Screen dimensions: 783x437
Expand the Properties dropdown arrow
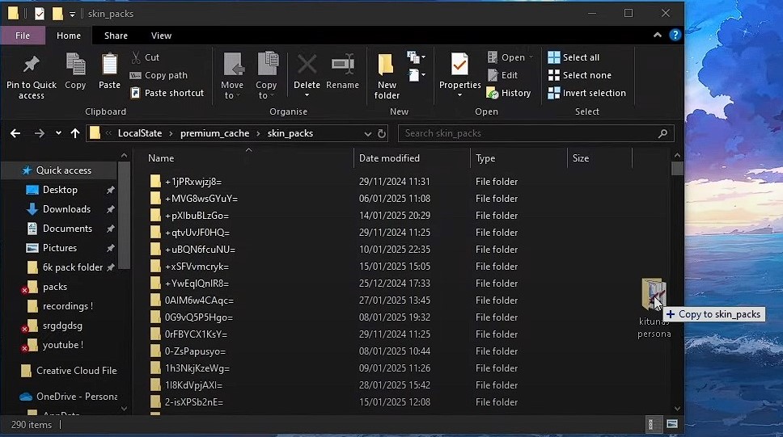459,95
